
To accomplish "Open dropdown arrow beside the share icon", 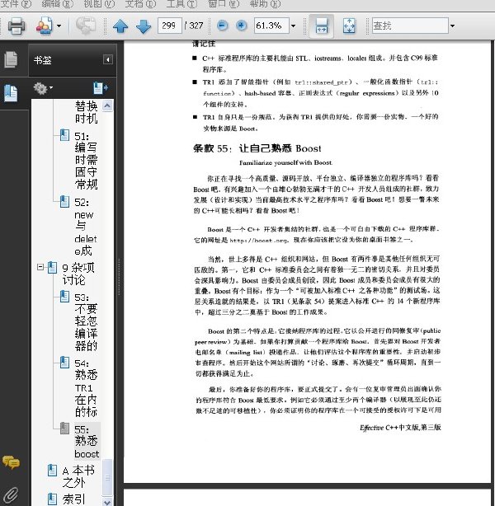I will [x=59, y=26].
